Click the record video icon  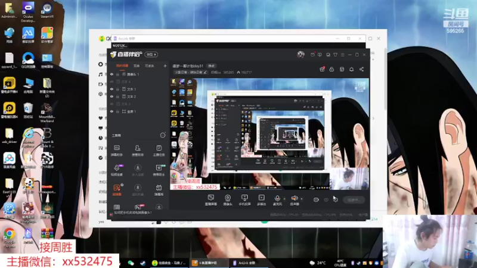click(x=316, y=200)
